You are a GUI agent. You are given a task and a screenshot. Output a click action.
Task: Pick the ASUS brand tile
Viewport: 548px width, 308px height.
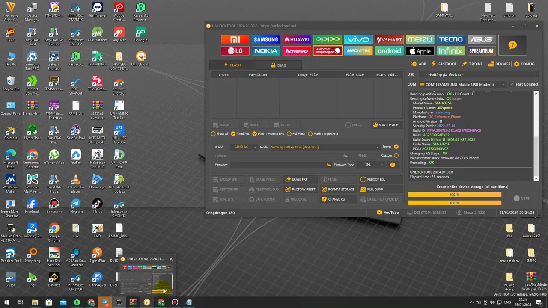482,39
